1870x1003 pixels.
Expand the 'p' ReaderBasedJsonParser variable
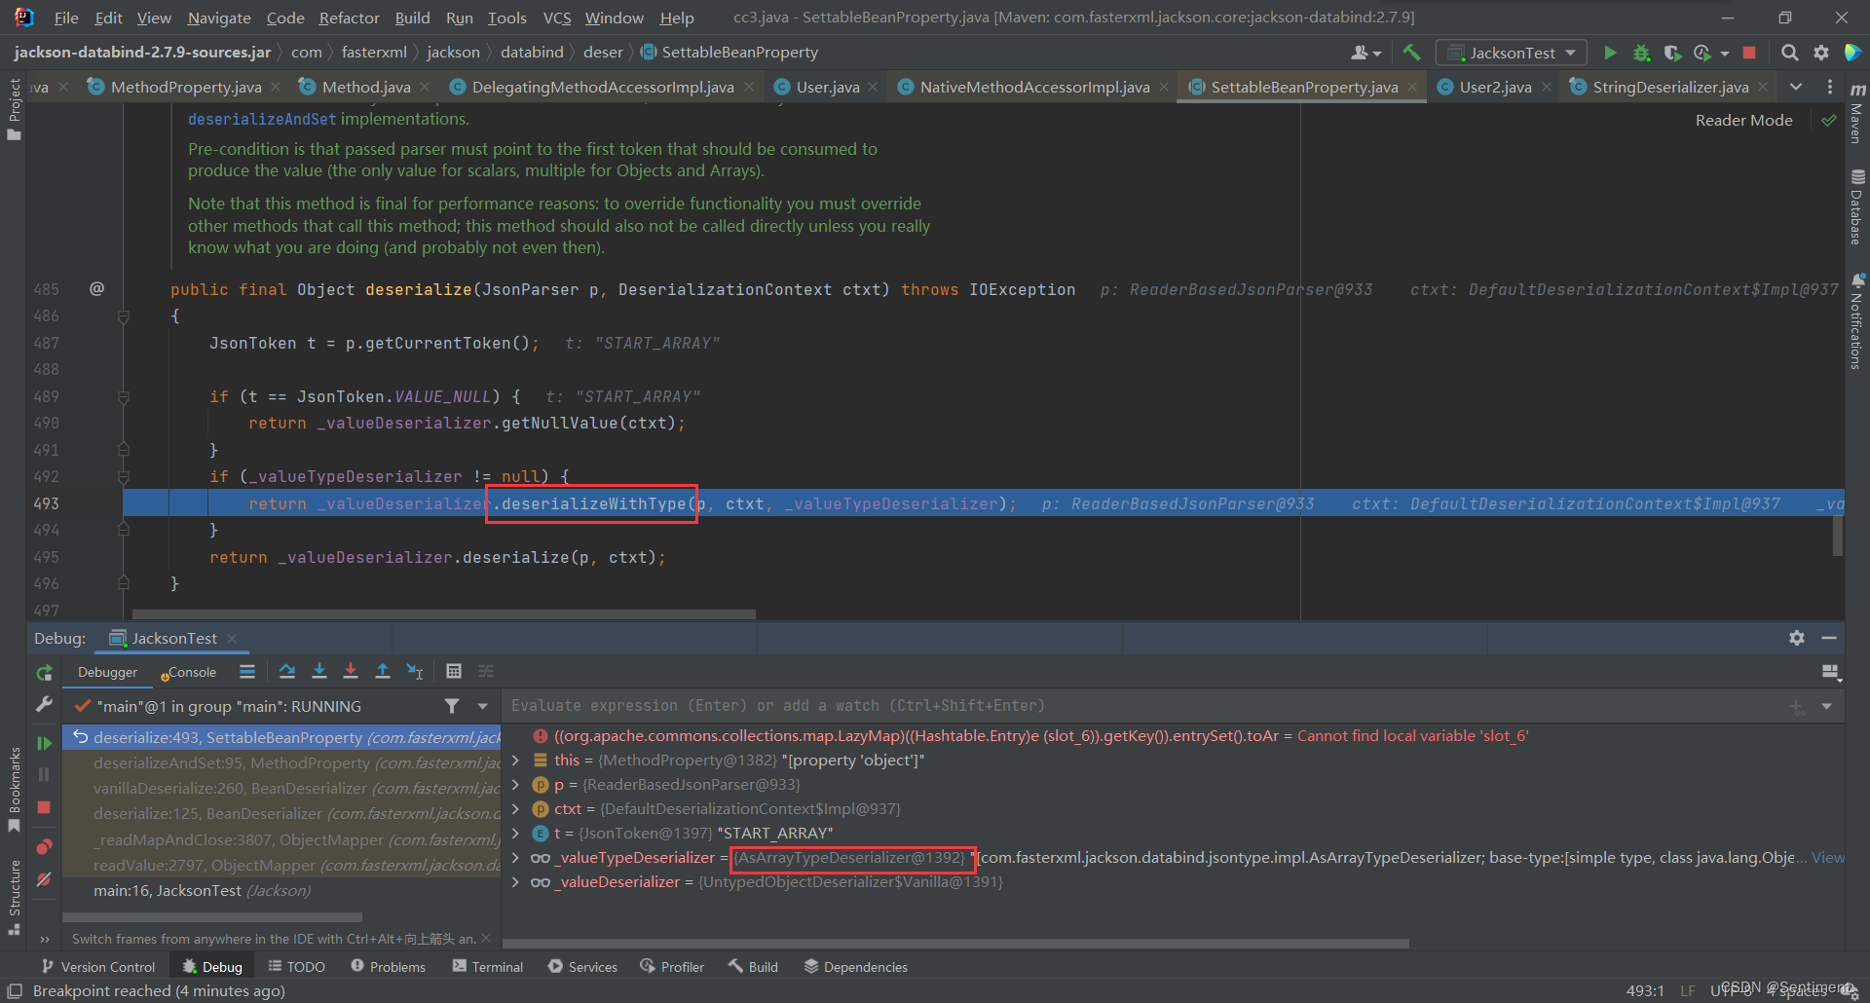[x=515, y=785]
